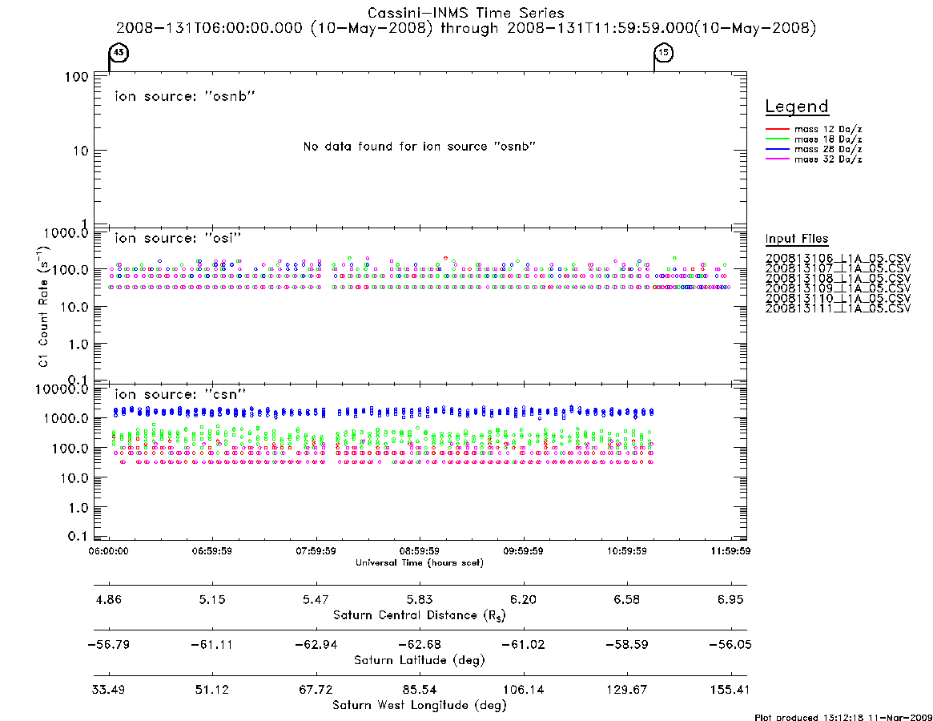This screenshot has height=721, width=933.
Task: Click the green mass 18 Da/z legend line
Action: point(777,139)
